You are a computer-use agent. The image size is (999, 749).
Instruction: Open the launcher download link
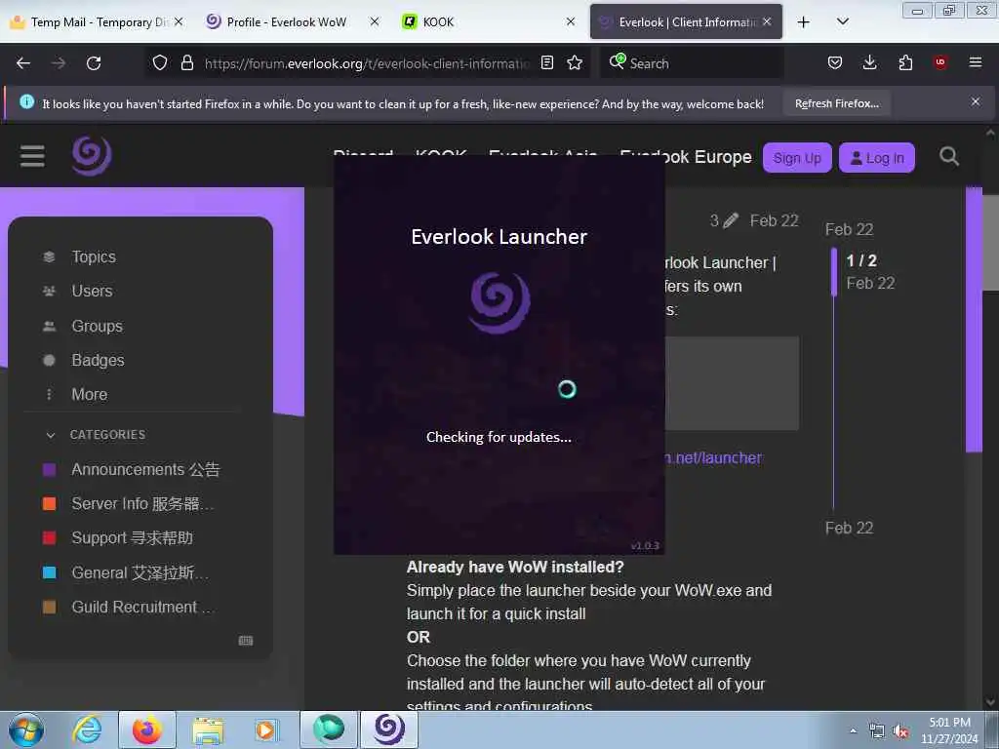point(713,458)
